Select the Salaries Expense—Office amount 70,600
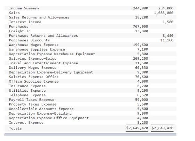The height and width of the screenshot is (141, 195). [x=142, y=77]
